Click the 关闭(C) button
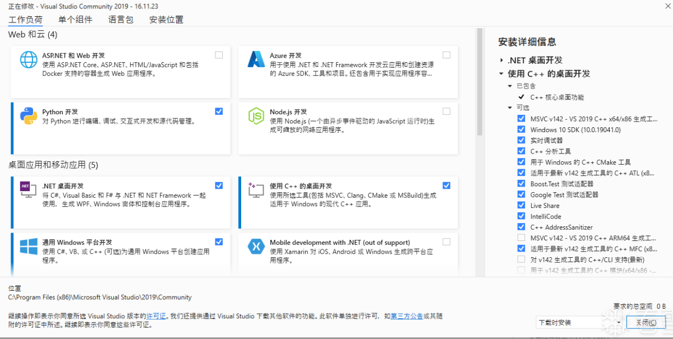This screenshot has height=339, width=673. pos(646,323)
